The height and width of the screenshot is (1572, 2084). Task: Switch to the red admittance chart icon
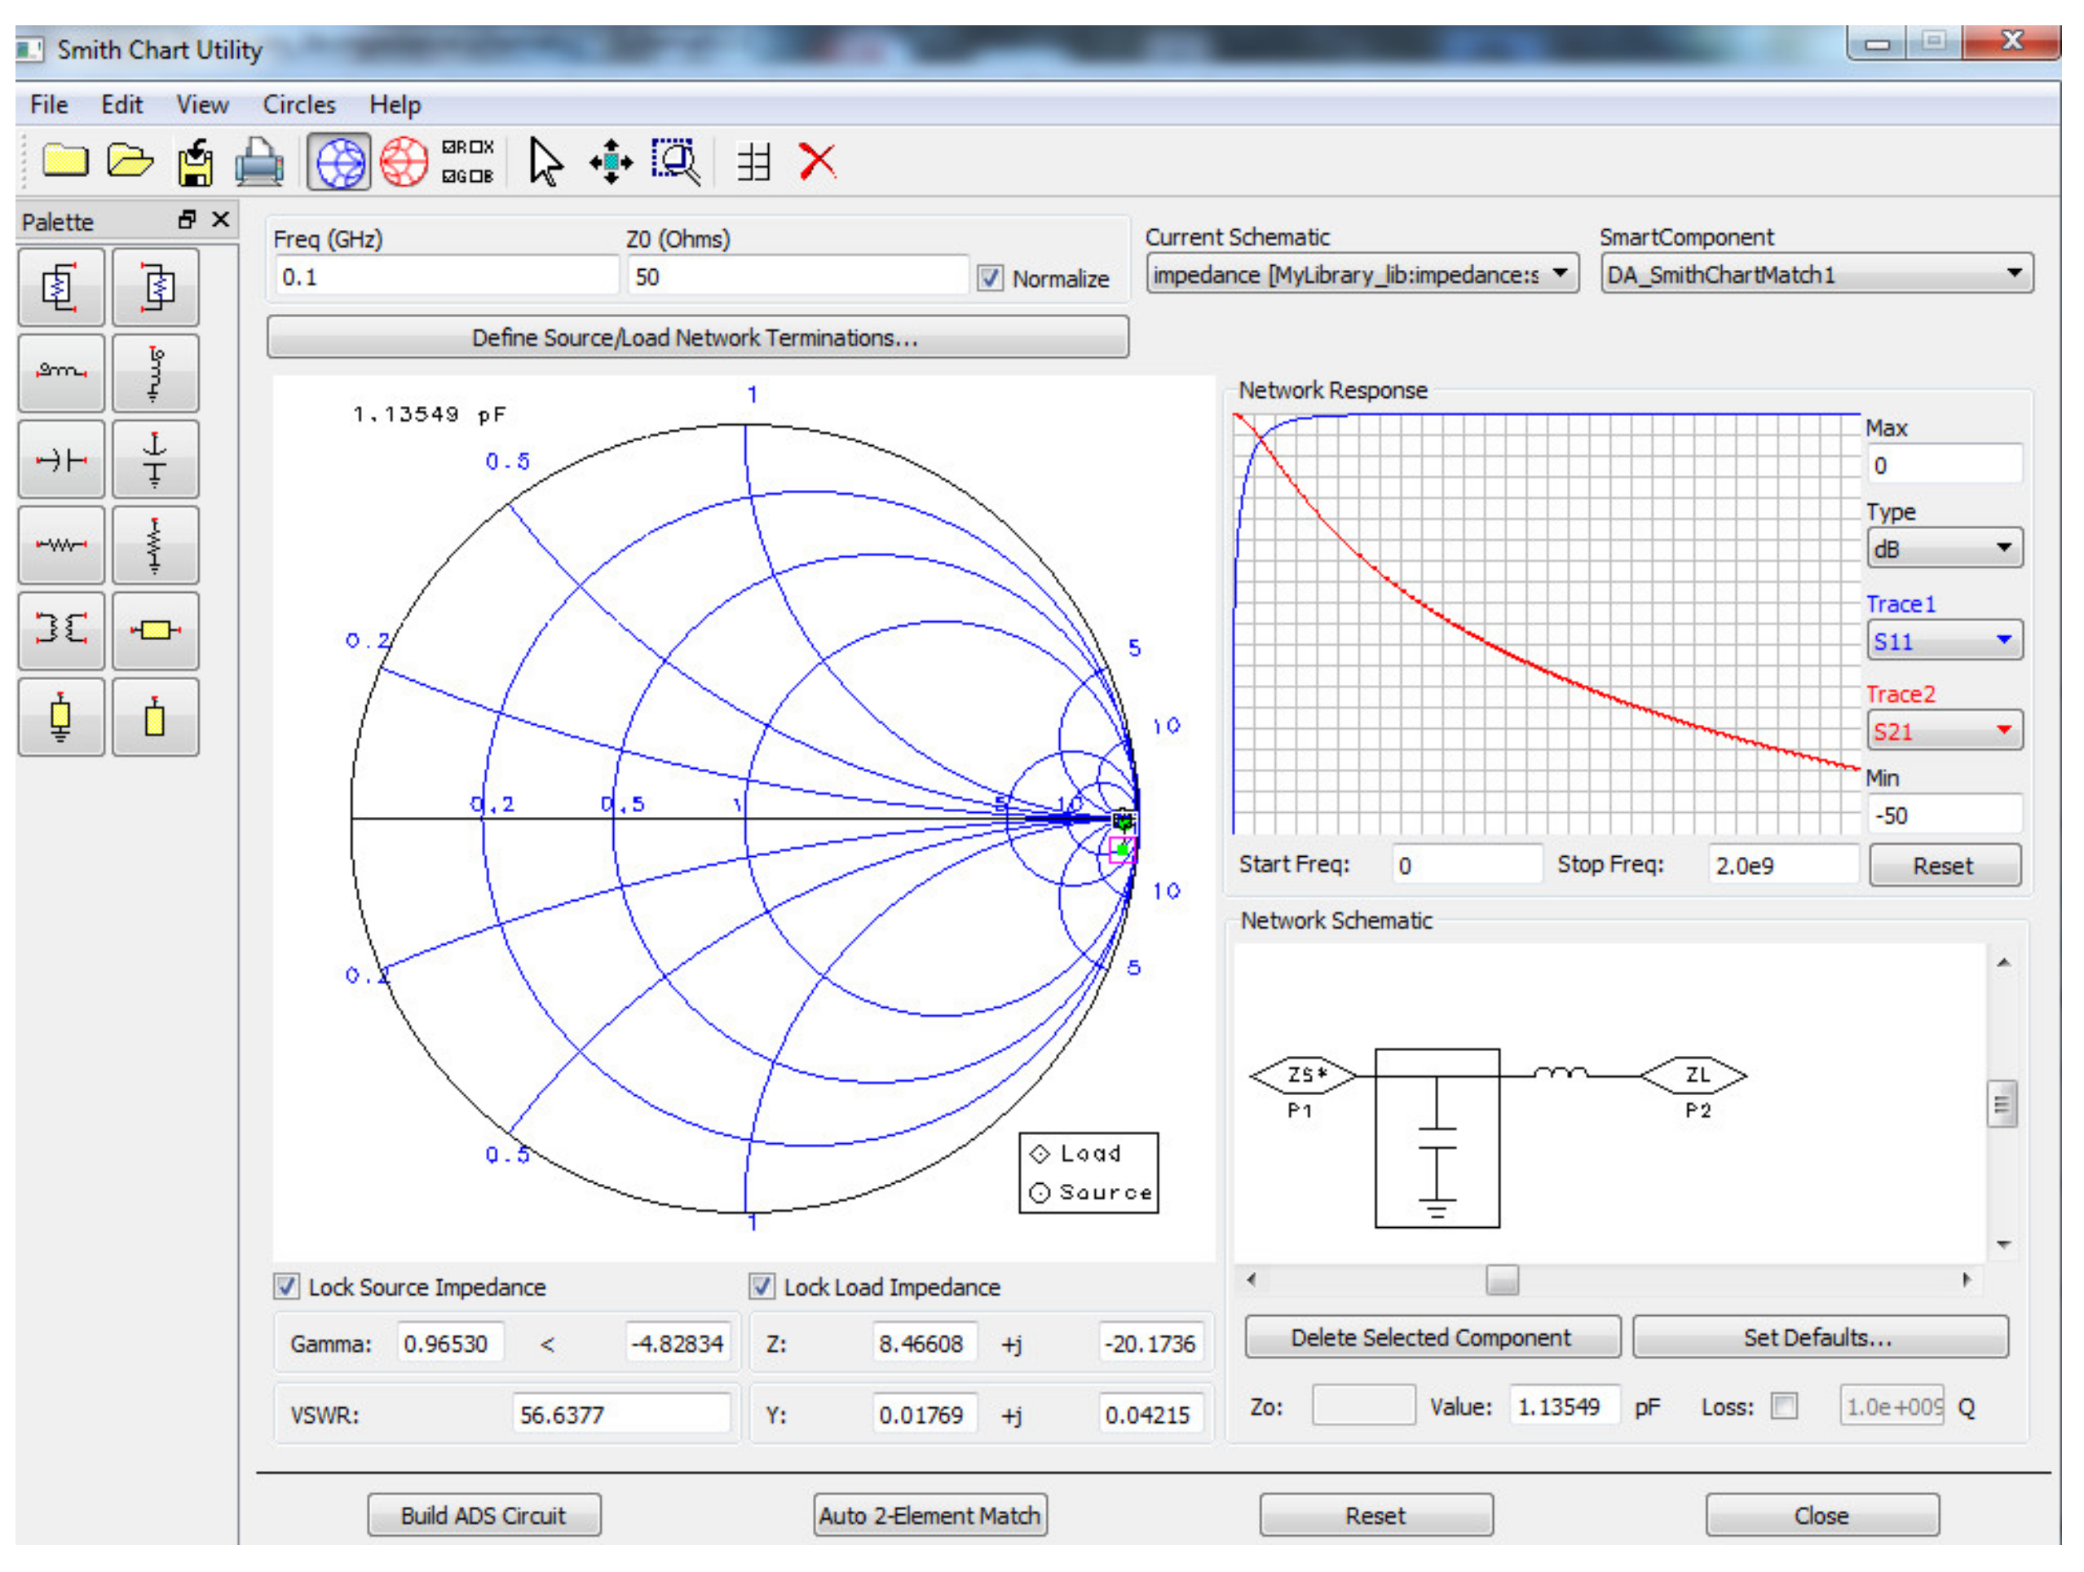point(404,162)
